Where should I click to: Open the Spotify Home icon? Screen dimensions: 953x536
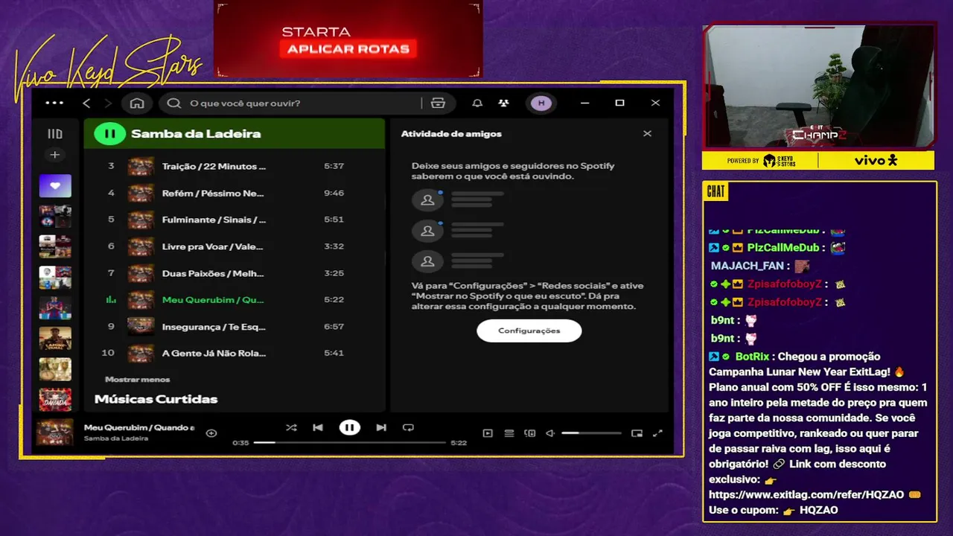[x=137, y=103]
